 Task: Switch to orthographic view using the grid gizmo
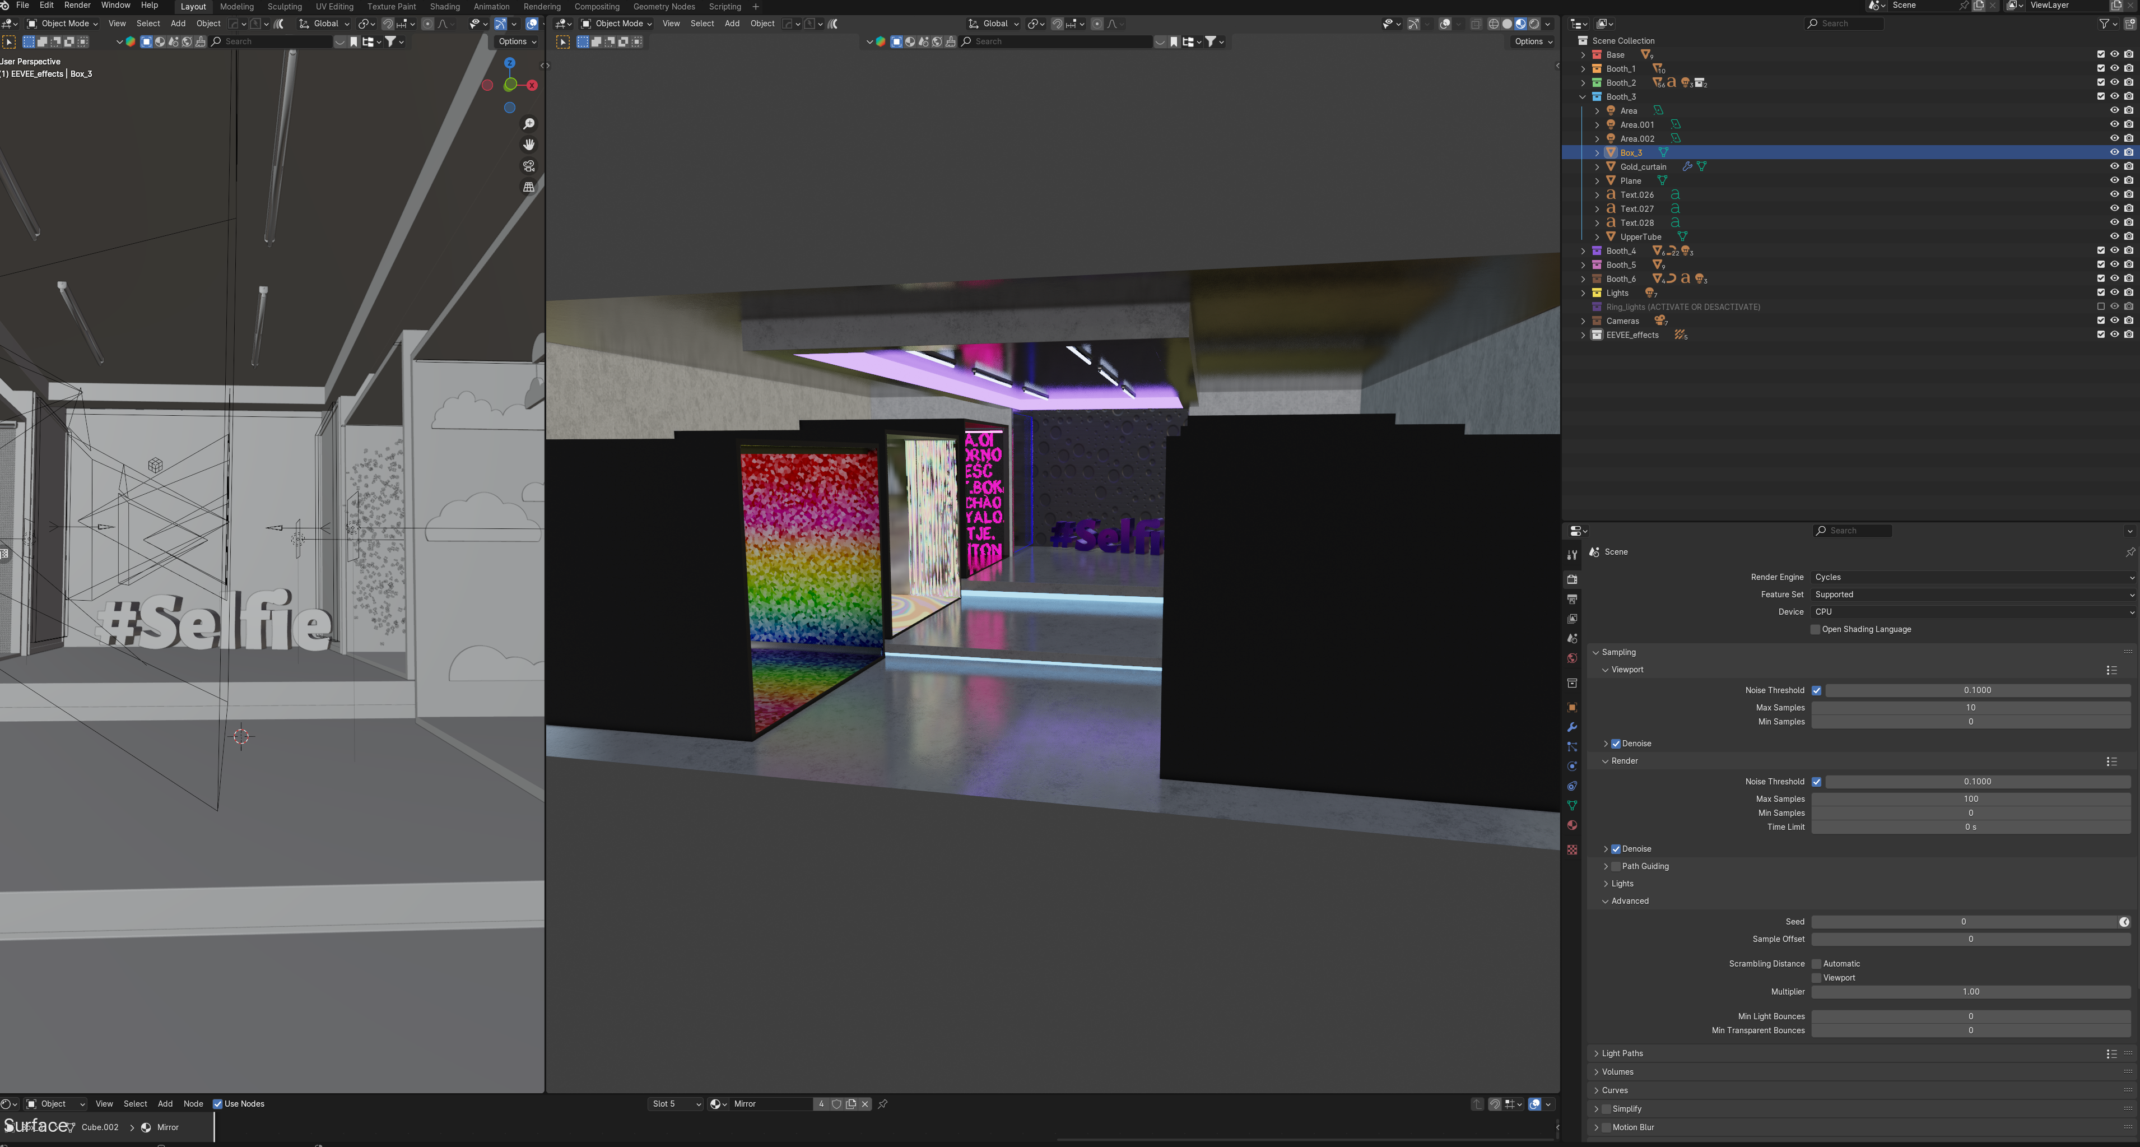pyautogui.click(x=528, y=187)
